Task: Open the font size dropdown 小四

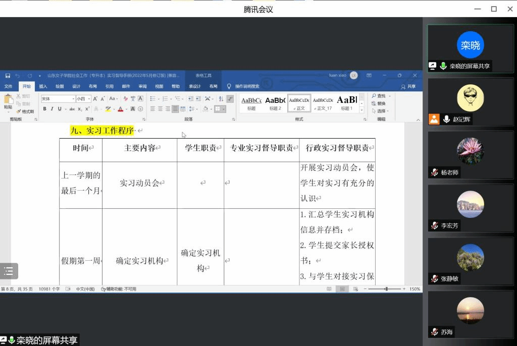Action: tap(83, 99)
